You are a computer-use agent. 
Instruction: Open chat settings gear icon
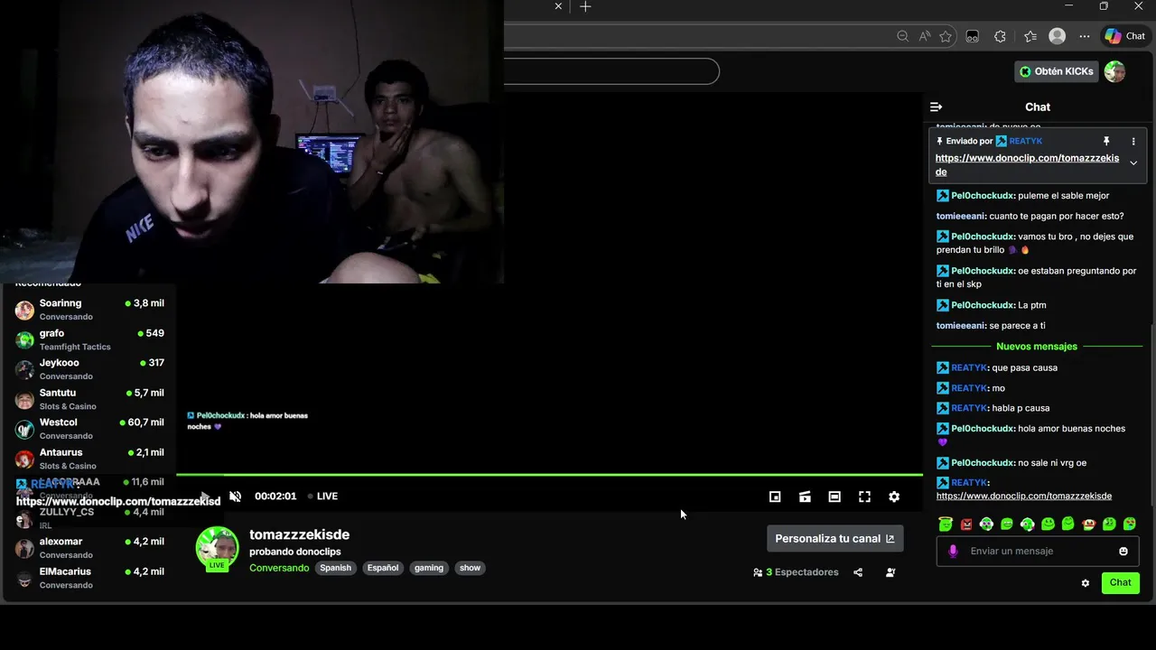click(x=1086, y=583)
